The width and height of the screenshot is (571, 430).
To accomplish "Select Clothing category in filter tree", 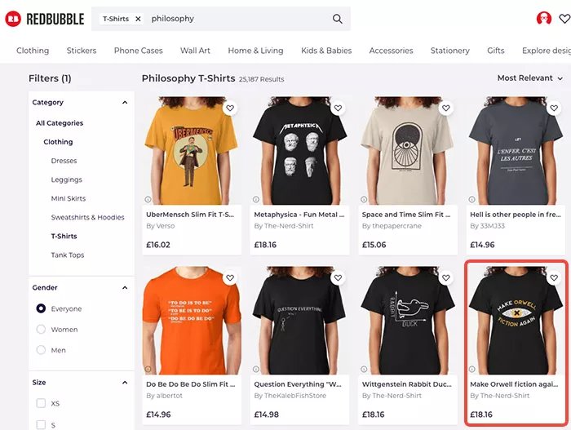I will click(x=58, y=142).
